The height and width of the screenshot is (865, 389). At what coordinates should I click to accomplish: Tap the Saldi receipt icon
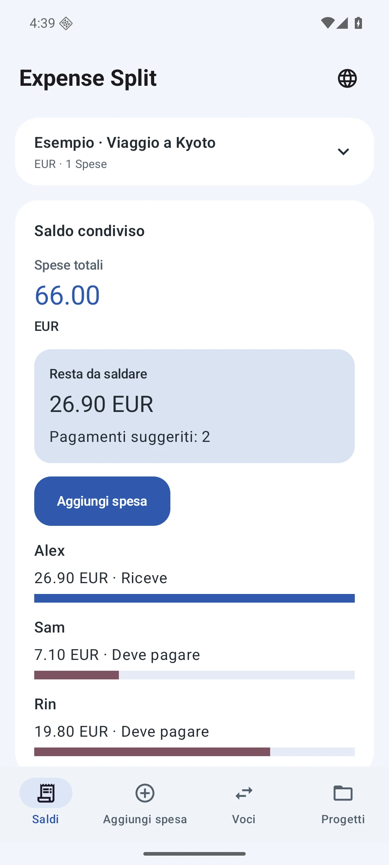coord(46,793)
